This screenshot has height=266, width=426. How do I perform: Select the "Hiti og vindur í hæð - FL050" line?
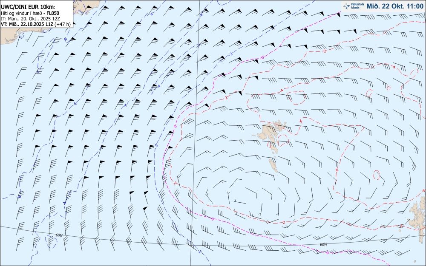coord(30,13)
